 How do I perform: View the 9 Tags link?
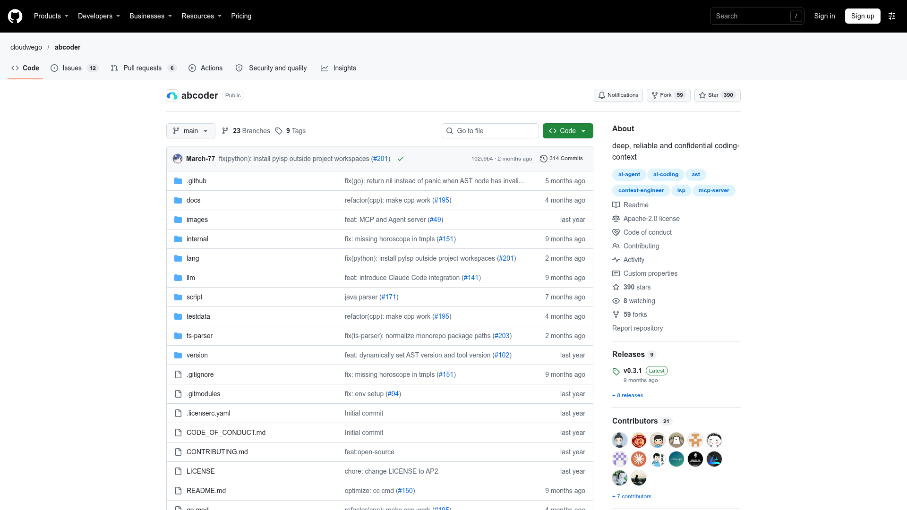click(x=291, y=131)
